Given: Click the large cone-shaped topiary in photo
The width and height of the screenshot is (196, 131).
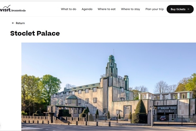Looking at the screenshot, I should coord(140,107).
